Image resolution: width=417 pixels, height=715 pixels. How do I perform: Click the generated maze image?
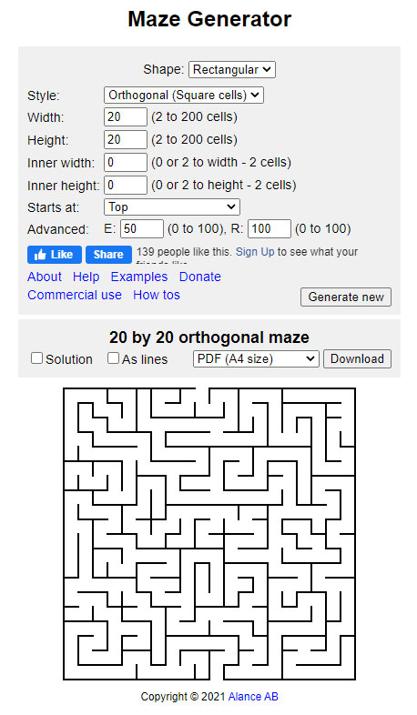click(209, 534)
